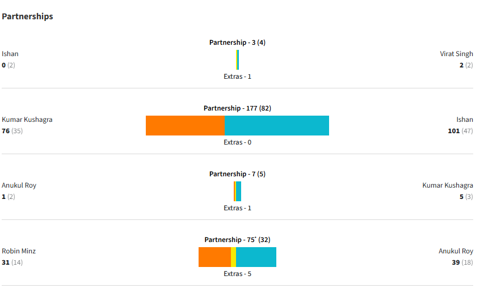Click teal bar segment of 177 partnership

[x=276, y=125]
